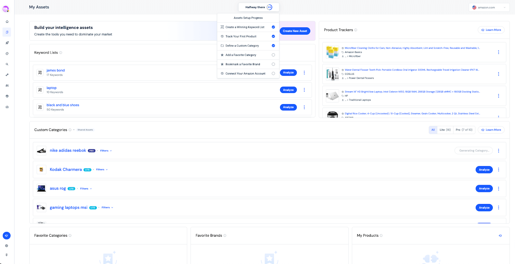Analyze the black and blue shoes list
This screenshot has width=515, height=264.
tap(288, 107)
